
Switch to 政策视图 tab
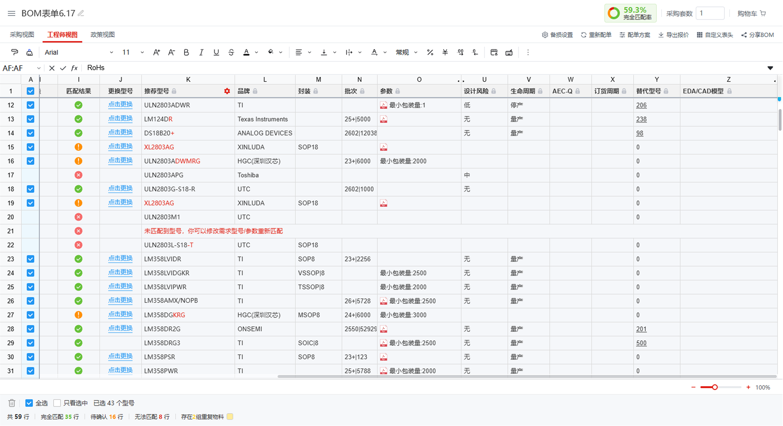coord(103,34)
